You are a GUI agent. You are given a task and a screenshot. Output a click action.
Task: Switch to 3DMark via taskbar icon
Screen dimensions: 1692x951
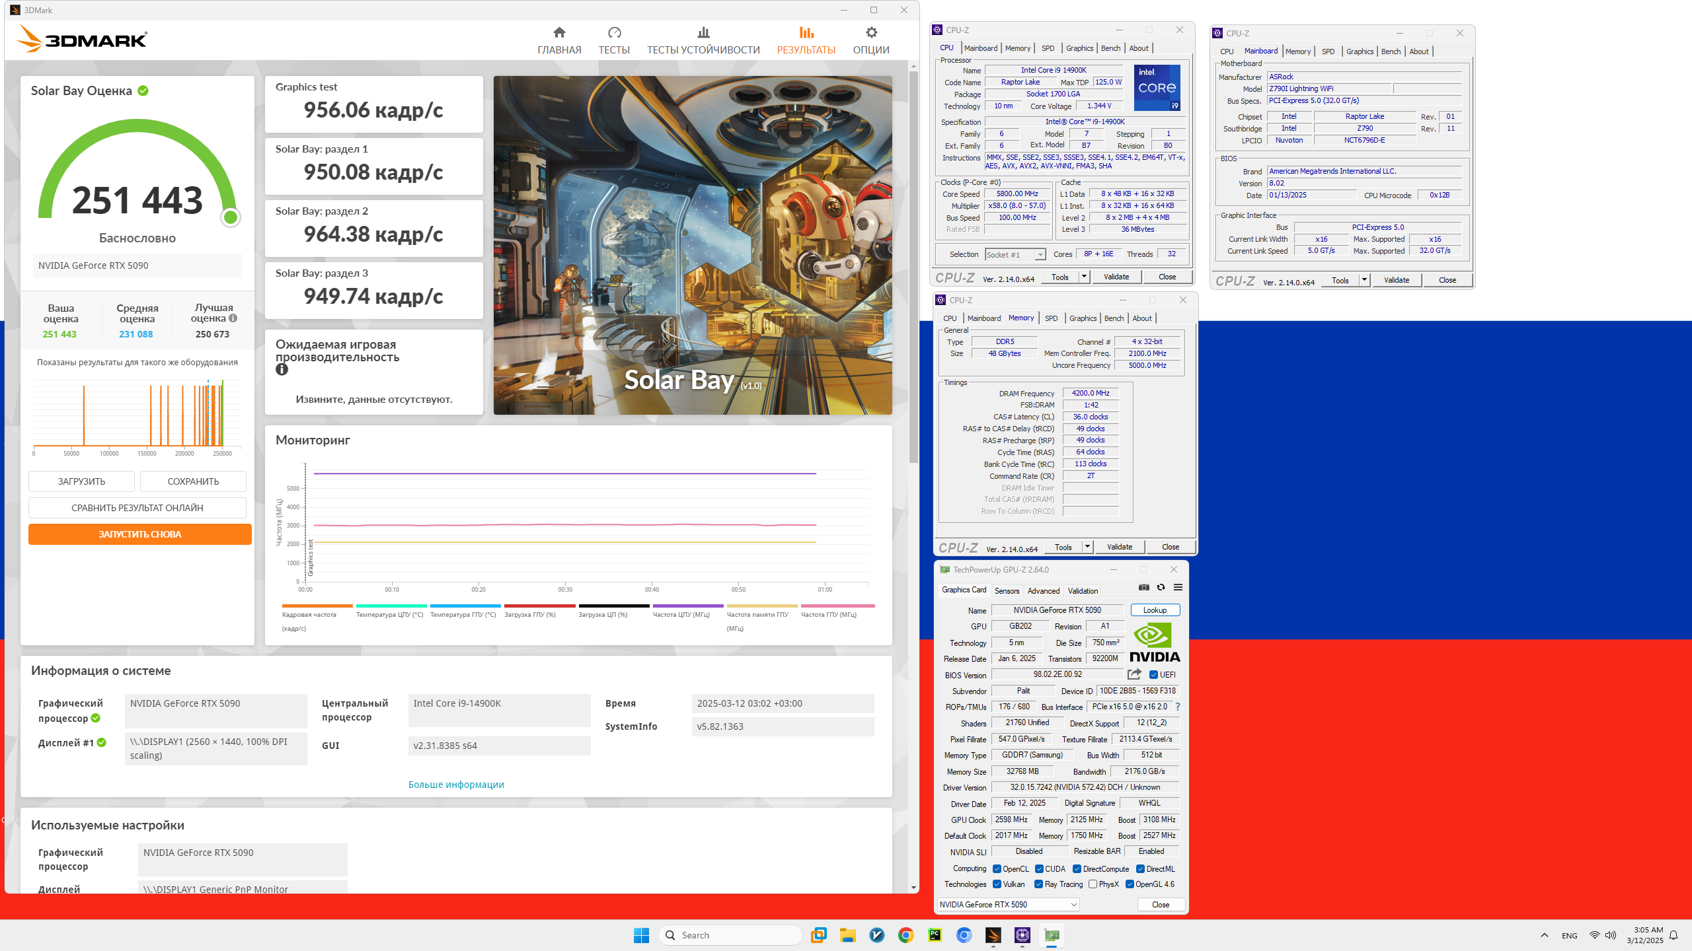point(993,935)
